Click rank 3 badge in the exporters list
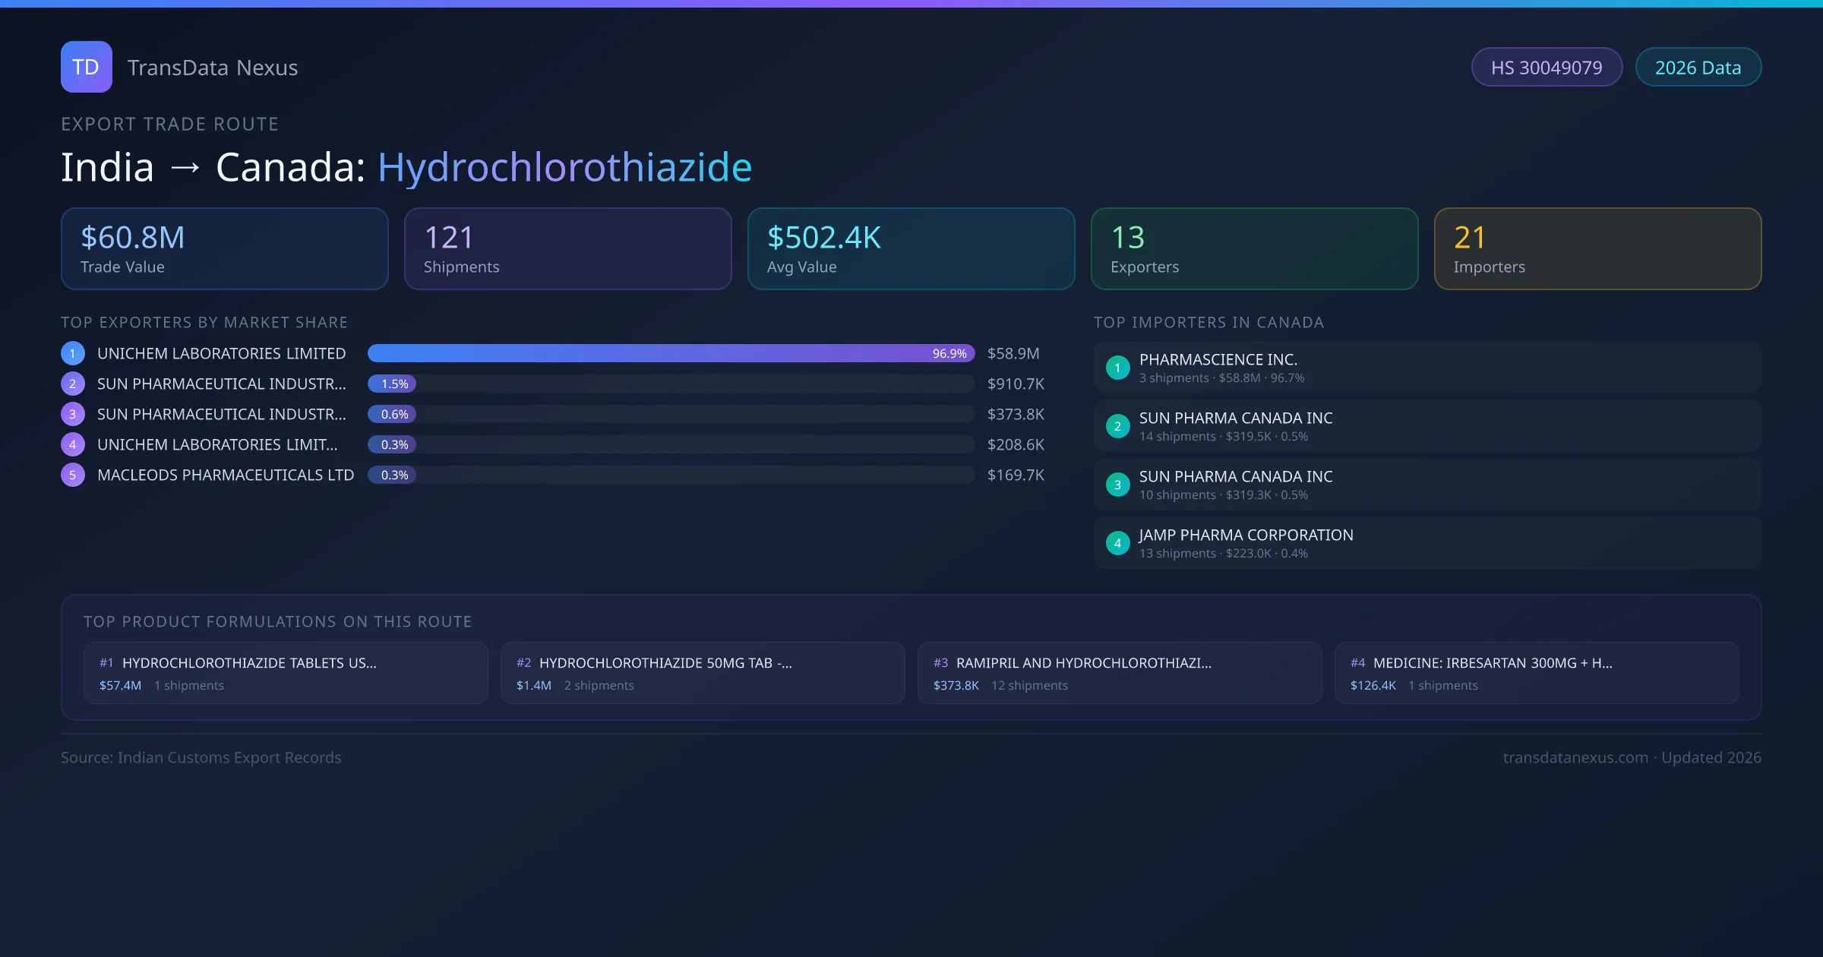The width and height of the screenshot is (1823, 957). pos(73,414)
